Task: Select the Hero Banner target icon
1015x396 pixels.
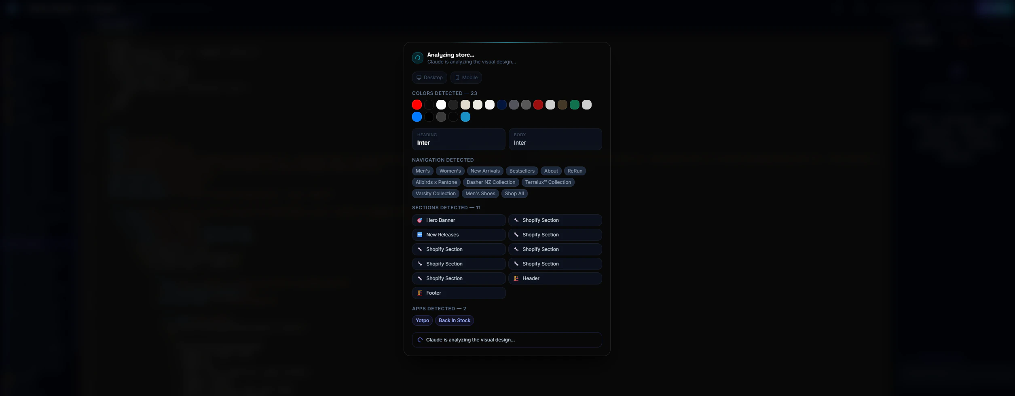Action: coord(420,220)
